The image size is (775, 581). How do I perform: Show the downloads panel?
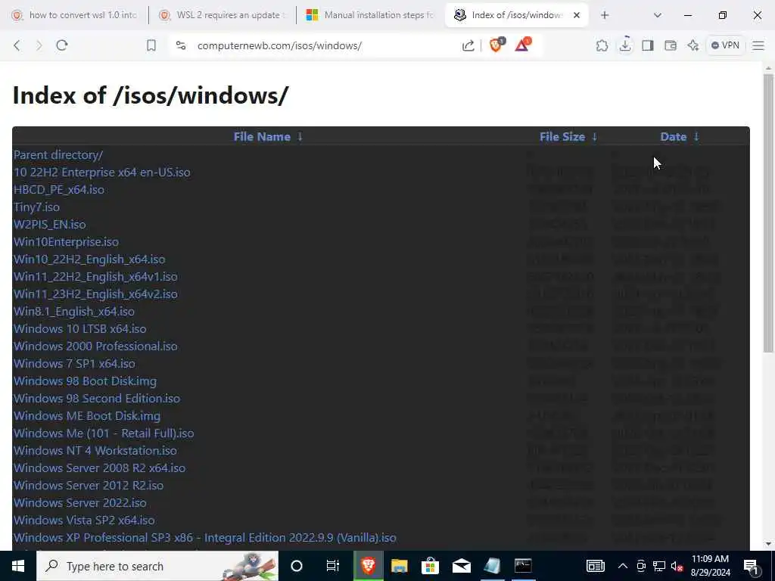(x=624, y=45)
